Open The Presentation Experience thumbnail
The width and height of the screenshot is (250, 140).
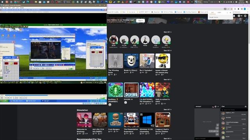click(x=131, y=120)
